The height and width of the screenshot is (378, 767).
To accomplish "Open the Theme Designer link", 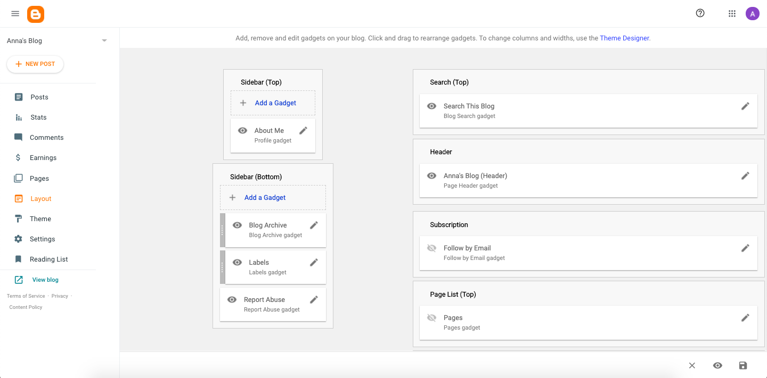I will click(x=624, y=38).
